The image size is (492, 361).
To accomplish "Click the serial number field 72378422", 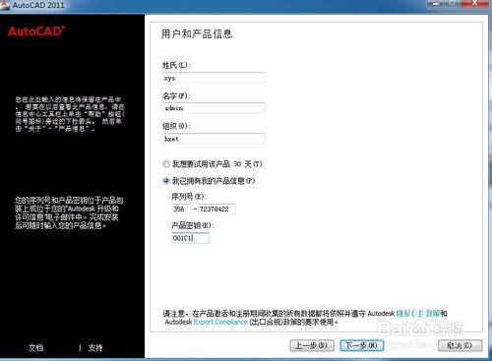I will (x=216, y=209).
